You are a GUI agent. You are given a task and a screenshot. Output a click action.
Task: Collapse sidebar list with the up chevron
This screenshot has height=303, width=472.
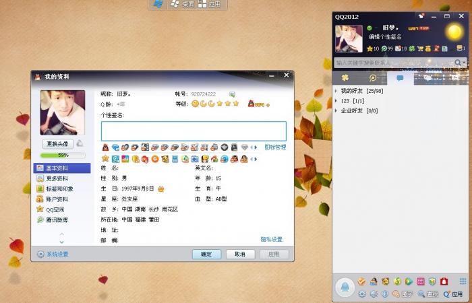(62, 234)
